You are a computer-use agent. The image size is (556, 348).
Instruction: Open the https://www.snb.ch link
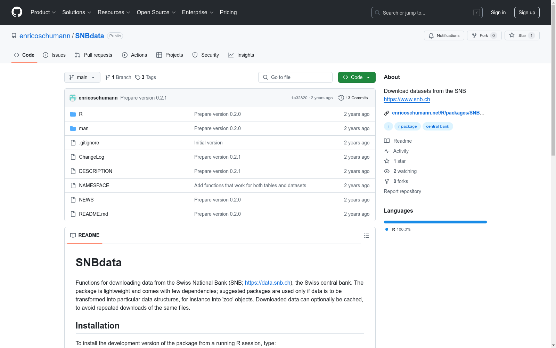[407, 99]
